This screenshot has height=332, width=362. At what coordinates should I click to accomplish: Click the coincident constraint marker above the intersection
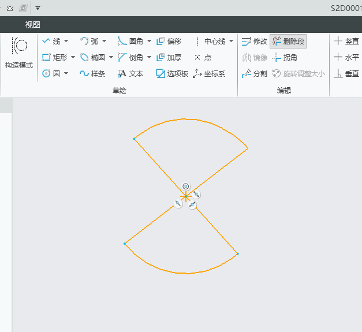pyautogui.click(x=185, y=186)
